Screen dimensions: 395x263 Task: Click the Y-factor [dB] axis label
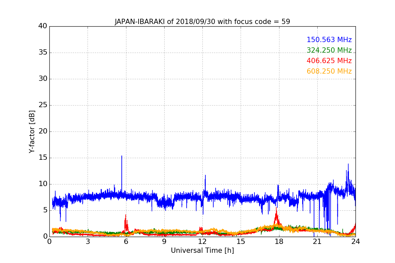point(32,131)
